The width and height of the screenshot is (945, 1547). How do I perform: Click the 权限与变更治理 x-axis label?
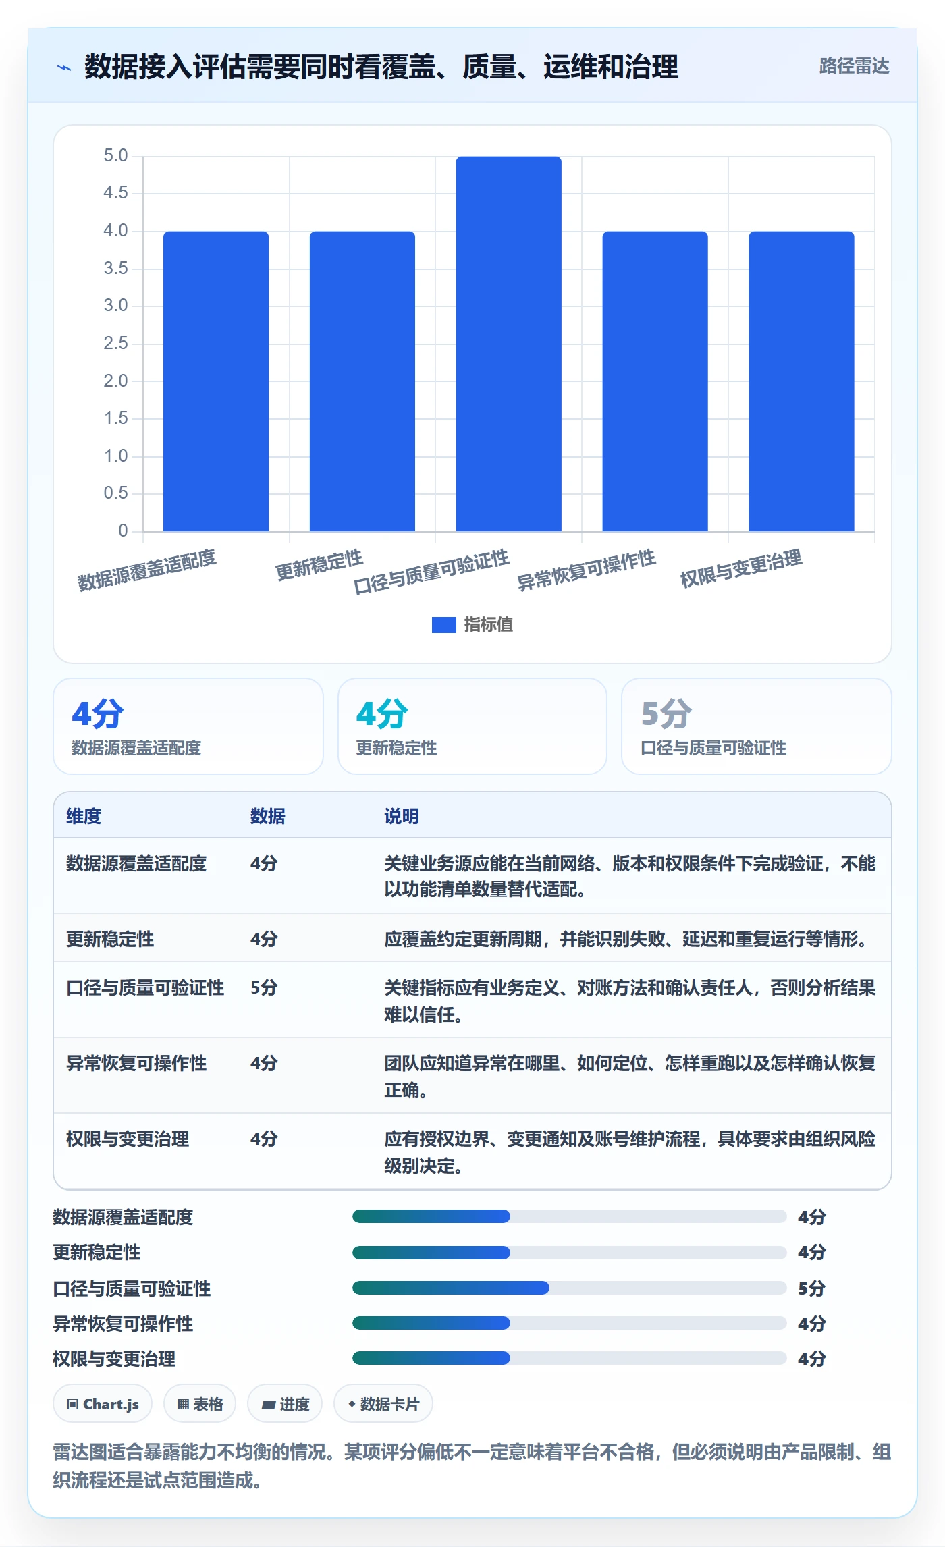[x=741, y=568]
